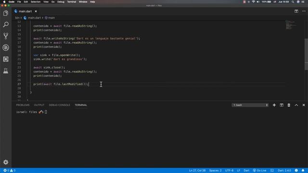
Task: Open the Edit menu
Action: point(26,2)
